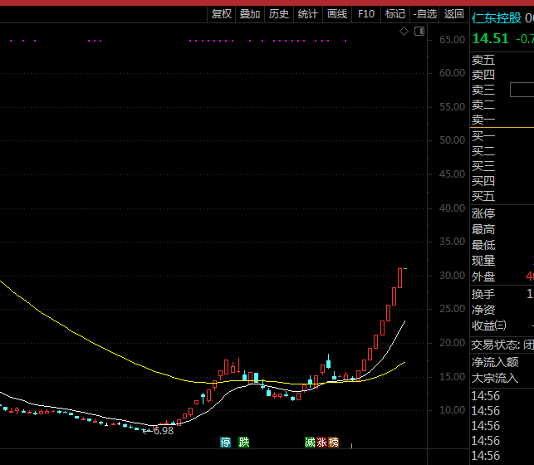Viewport: 534px width, 465px height.
Task: Click the 复权 toolbar button
Action: 222,14
